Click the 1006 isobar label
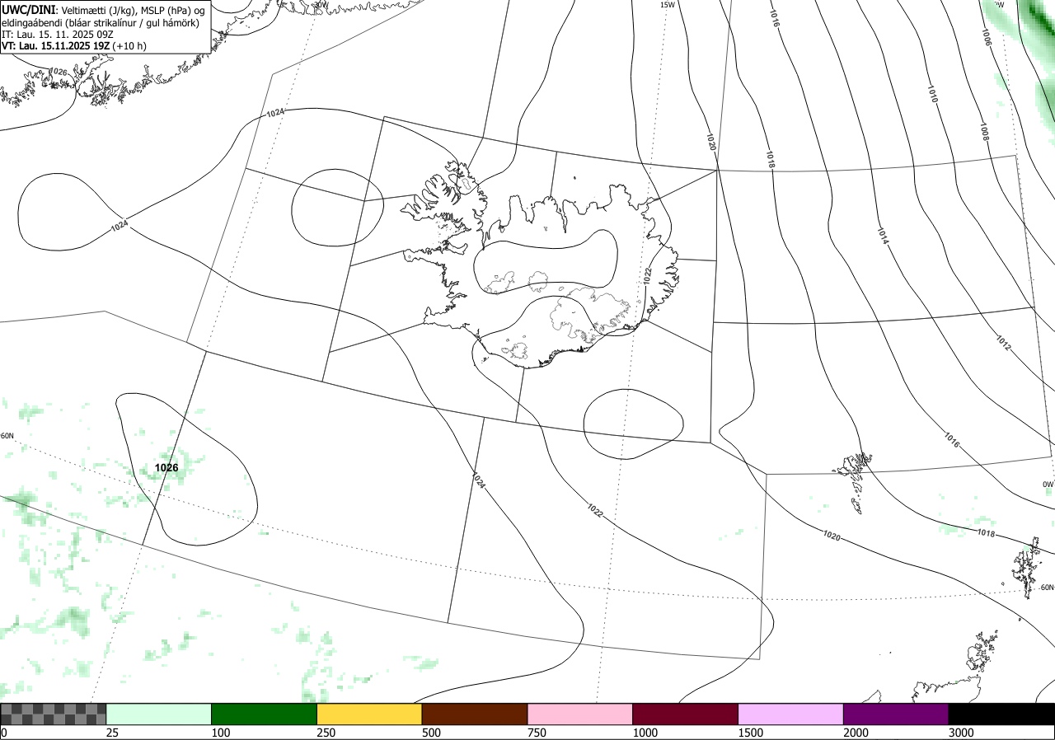 pyautogui.click(x=987, y=37)
